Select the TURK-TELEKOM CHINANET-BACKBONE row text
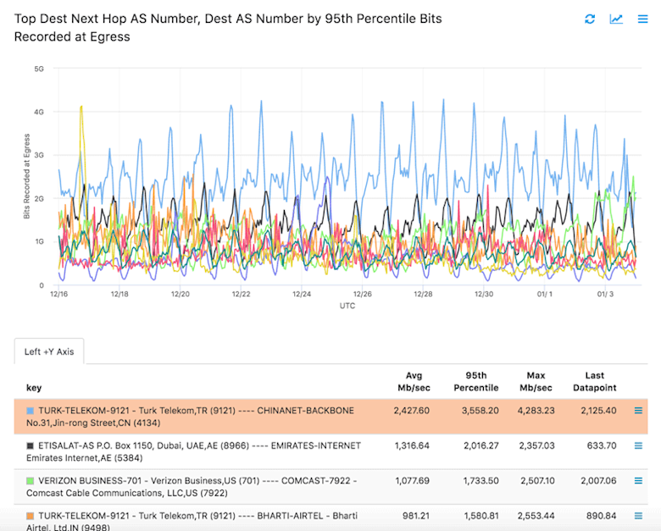The image size is (661, 531). click(190, 417)
